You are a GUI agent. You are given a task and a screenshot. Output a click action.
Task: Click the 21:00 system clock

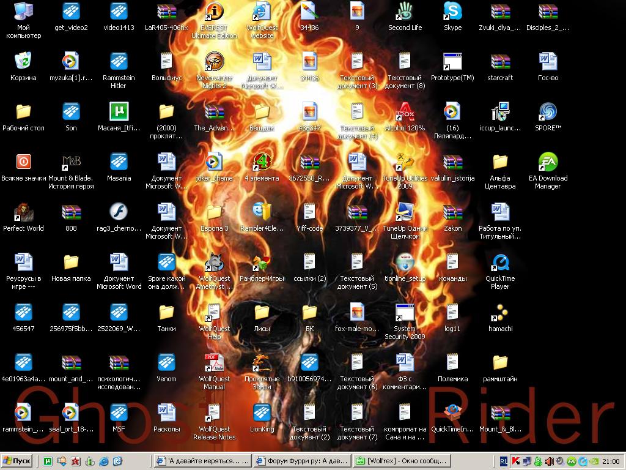point(611,461)
